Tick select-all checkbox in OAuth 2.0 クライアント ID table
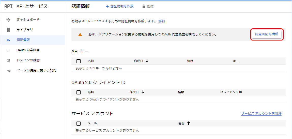This screenshot has height=139, width=292. pyautogui.click(x=79, y=92)
